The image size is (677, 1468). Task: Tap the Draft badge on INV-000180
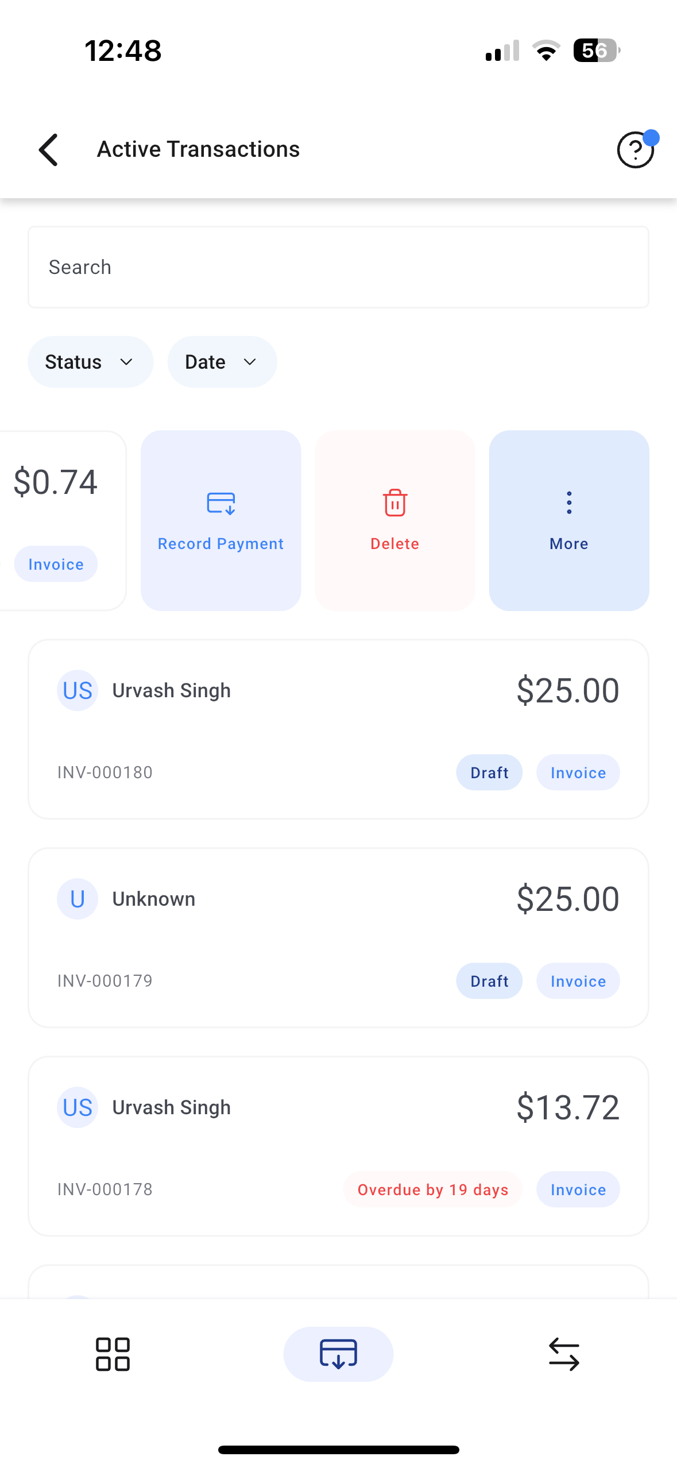coord(489,772)
